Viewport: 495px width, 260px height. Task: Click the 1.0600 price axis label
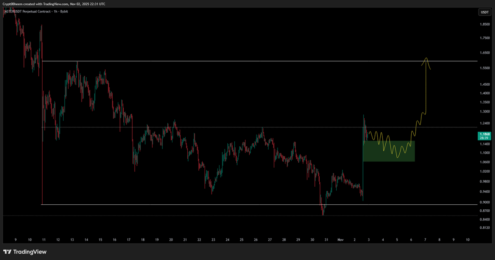[485, 162]
